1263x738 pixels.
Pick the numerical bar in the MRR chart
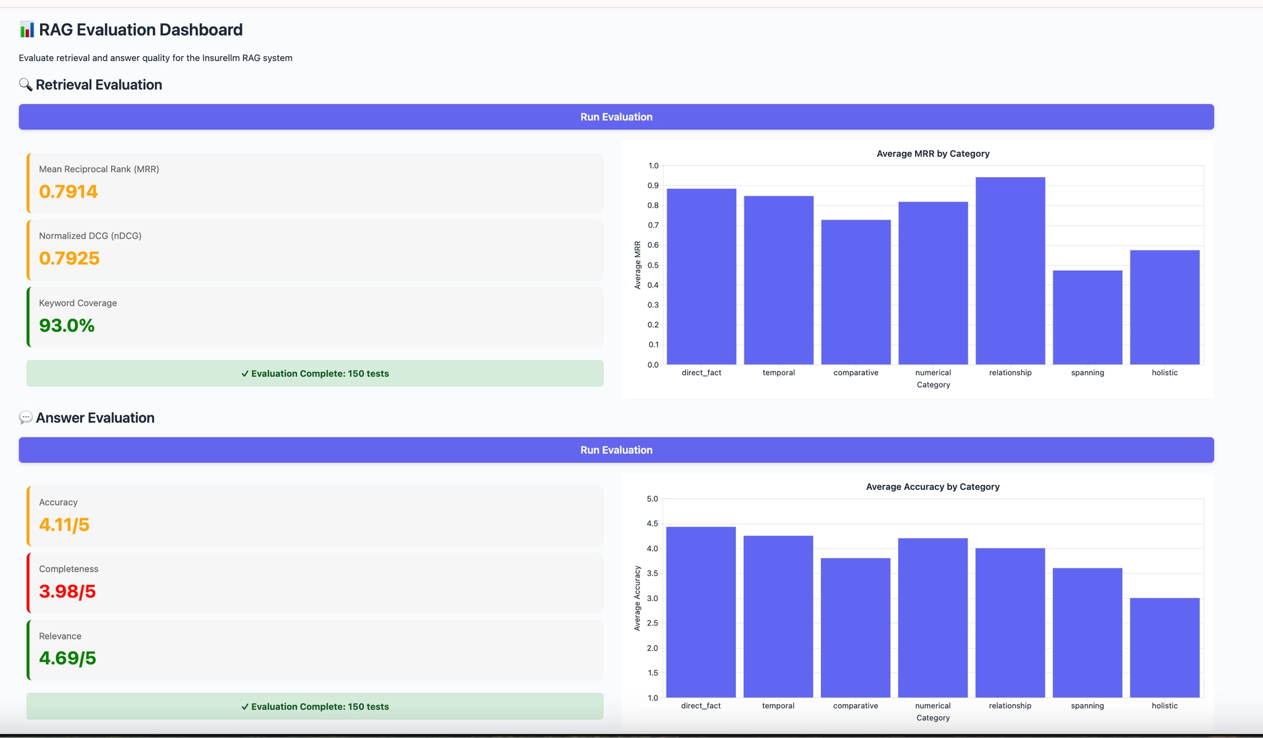[x=933, y=283]
